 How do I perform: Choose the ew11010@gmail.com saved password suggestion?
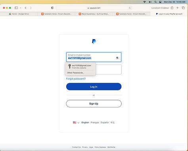click(80, 67)
